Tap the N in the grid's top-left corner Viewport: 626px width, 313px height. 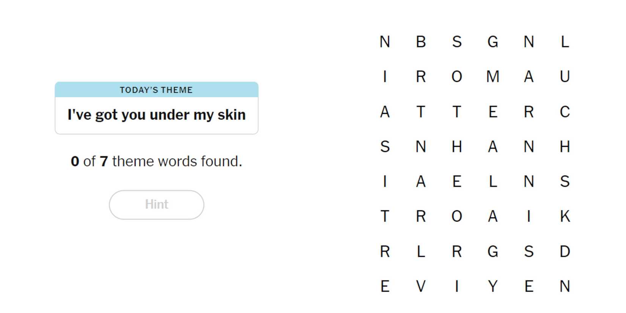click(385, 42)
